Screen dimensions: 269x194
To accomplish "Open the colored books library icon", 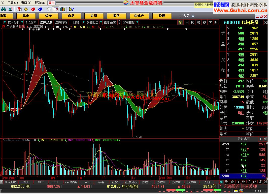I will [63, 9].
